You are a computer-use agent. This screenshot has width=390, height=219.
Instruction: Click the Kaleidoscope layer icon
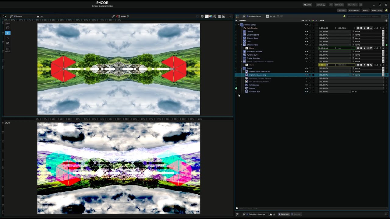tap(247, 85)
